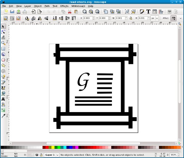Click the Import icon
The image size is (184, 158).
[33, 11]
